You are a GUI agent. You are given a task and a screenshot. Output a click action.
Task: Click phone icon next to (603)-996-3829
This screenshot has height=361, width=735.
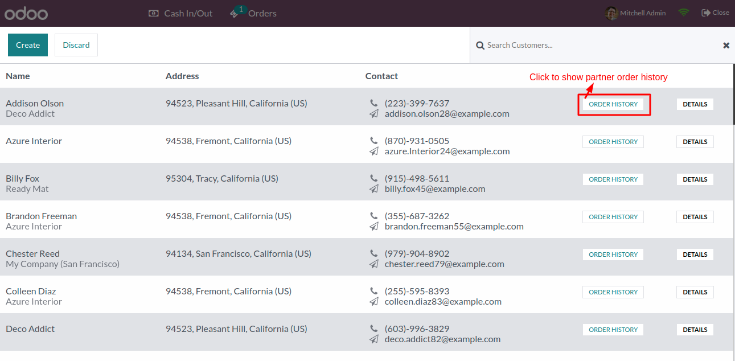click(373, 329)
